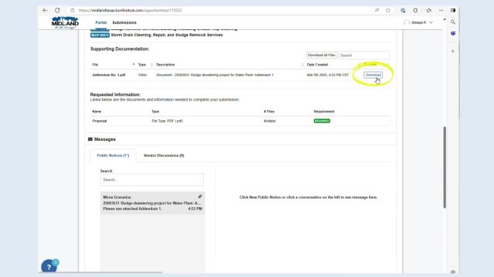Screen dimensions: 494x277
Task: Switch to the Vendor Discussions tab
Action: tap(164, 155)
